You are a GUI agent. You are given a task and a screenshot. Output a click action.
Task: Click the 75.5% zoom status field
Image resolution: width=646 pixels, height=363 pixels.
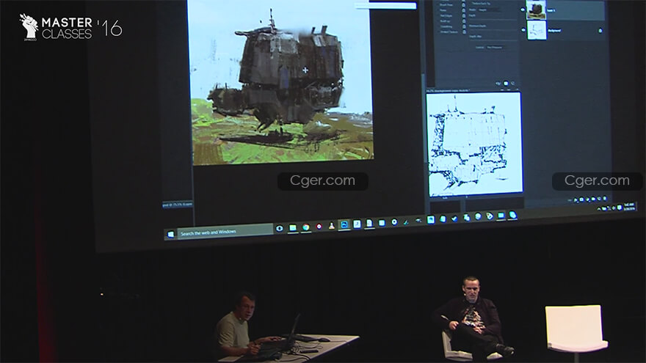[x=177, y=204]
